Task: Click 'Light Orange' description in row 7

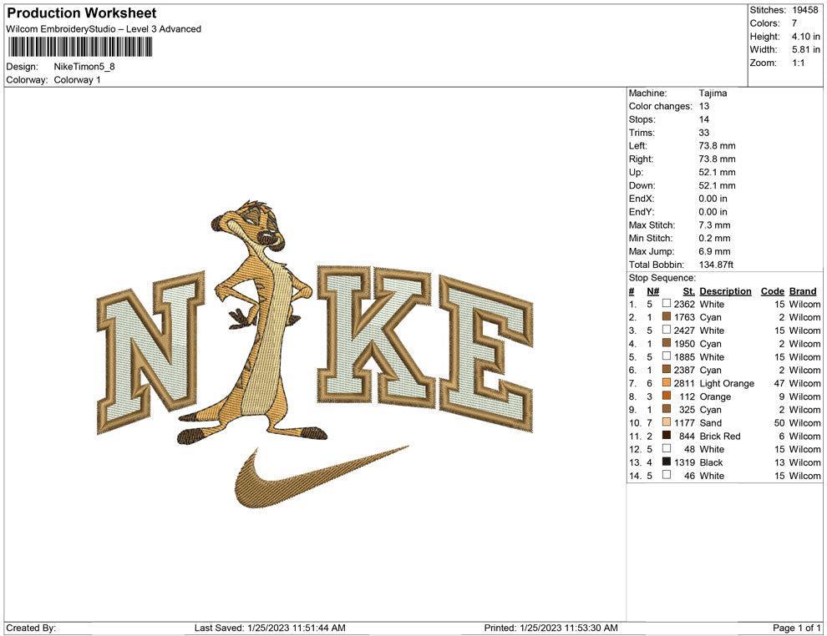Action: (727, 384)
